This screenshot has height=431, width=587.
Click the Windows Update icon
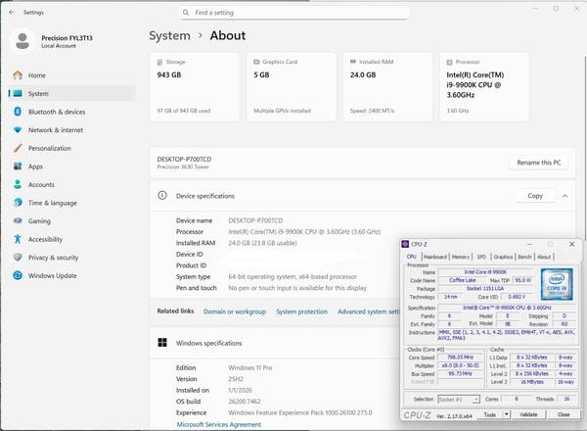(x=18, y=275)
